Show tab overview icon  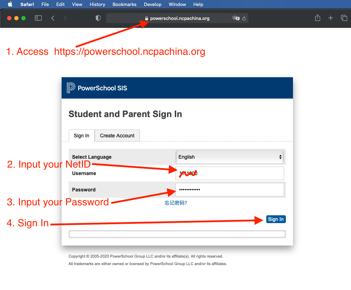point(344,18)
